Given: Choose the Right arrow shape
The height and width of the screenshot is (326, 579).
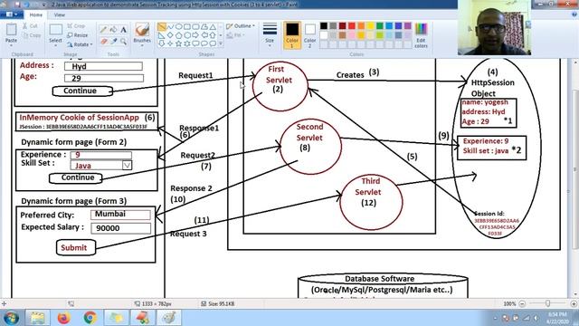Looking at the screenshot, I should point(195,35).
